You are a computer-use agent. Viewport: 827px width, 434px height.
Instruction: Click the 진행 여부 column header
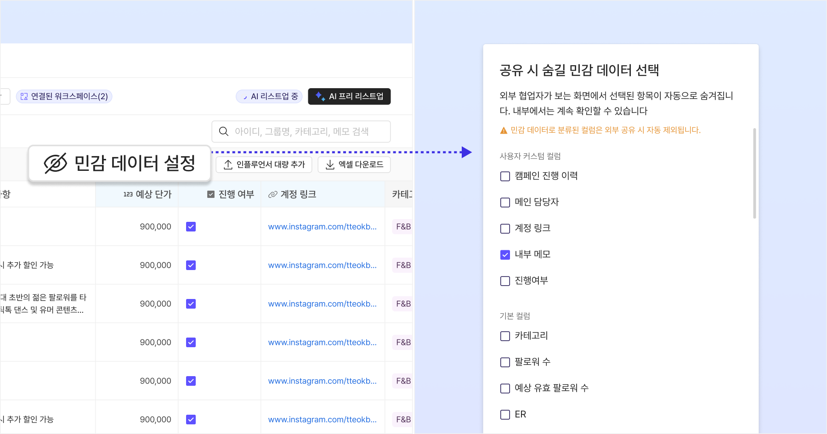coord(220,194)
